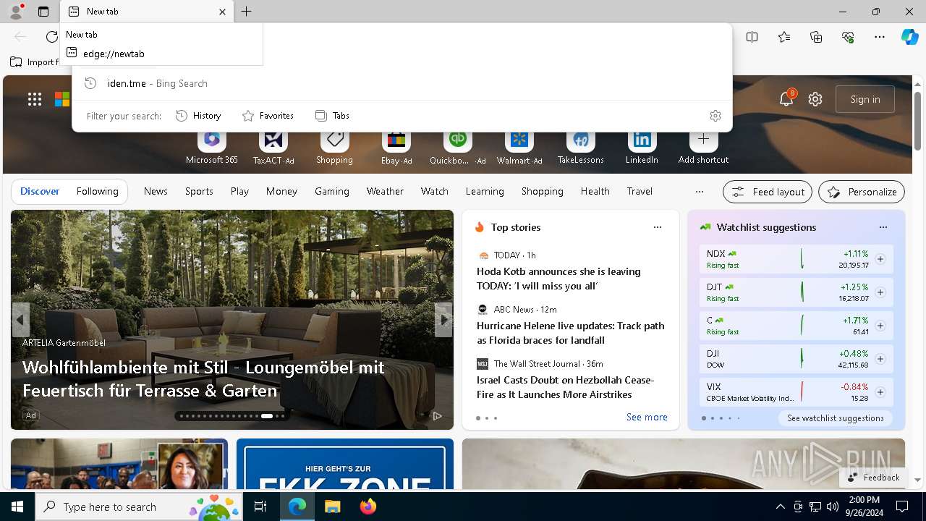Open Task View on taskbar
926x521 pixels.
pyautogui.click(x=260, y=507)
